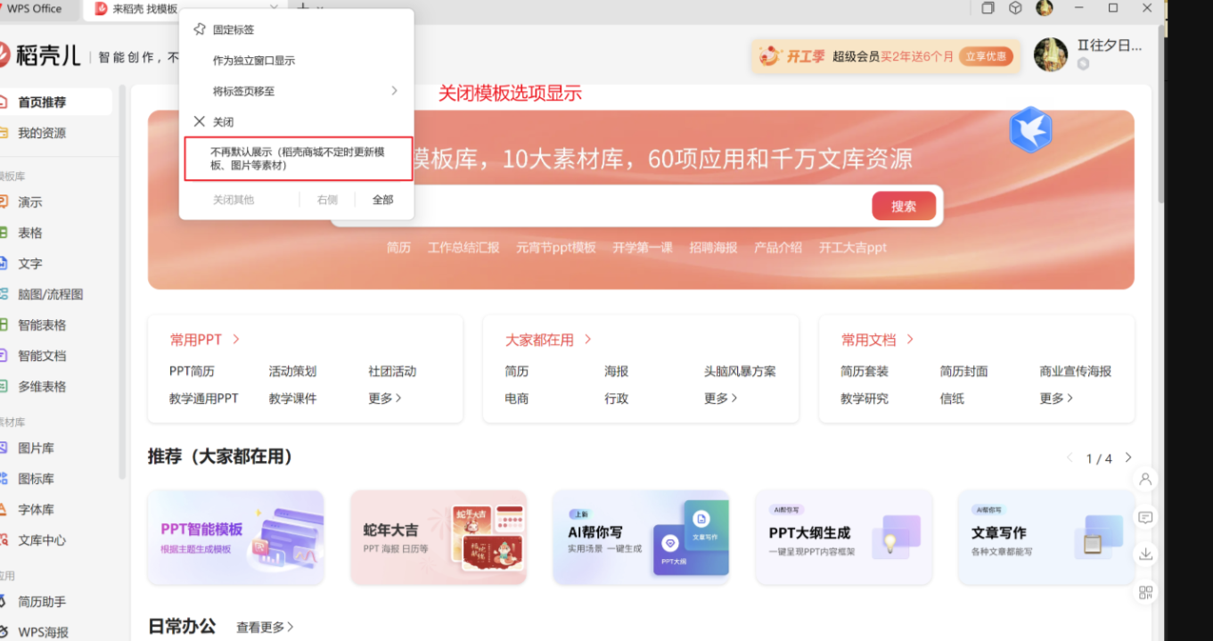
Task: Open the message feedback icon in right sidebar
Action: coord(1145,517)
